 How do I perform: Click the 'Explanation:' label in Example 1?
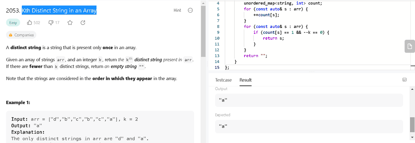tap(28, 132)
